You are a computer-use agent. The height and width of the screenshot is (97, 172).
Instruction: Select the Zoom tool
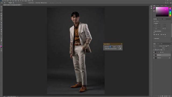tap(1, 42)
